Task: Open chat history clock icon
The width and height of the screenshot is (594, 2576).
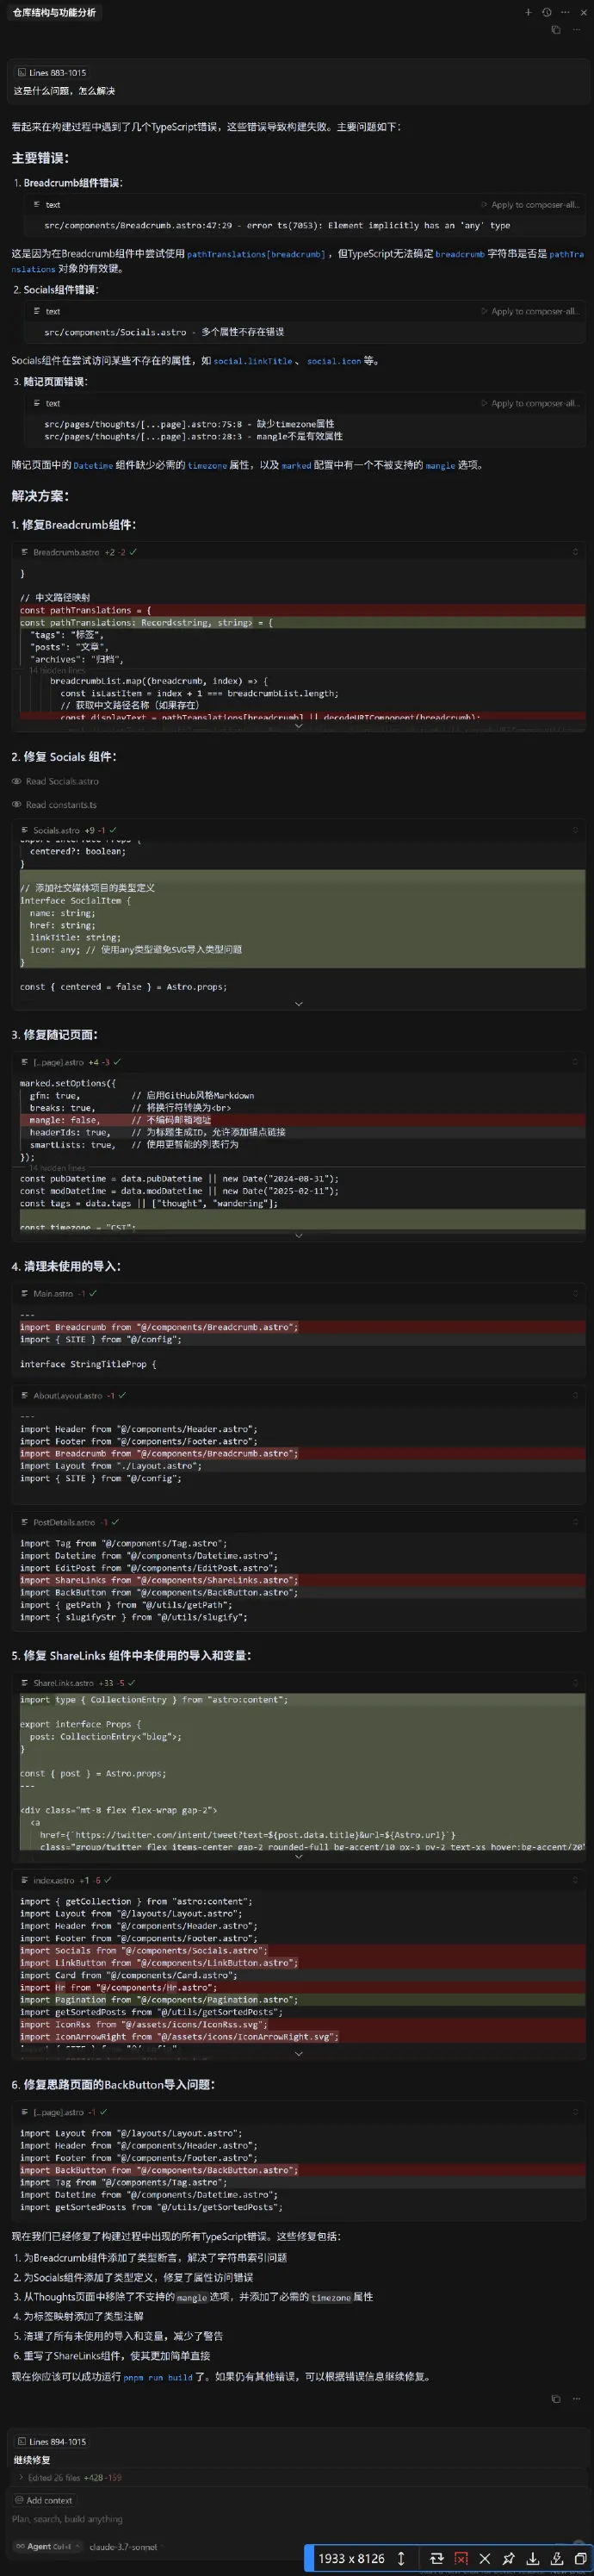Action: [546, 12]
